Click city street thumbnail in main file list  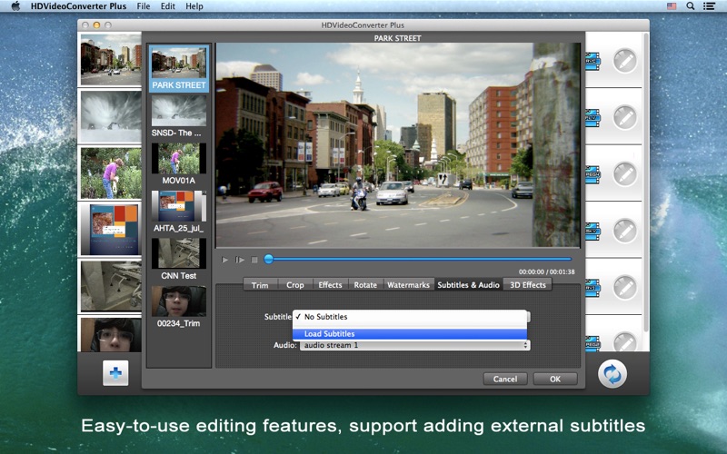coord(111,59)
